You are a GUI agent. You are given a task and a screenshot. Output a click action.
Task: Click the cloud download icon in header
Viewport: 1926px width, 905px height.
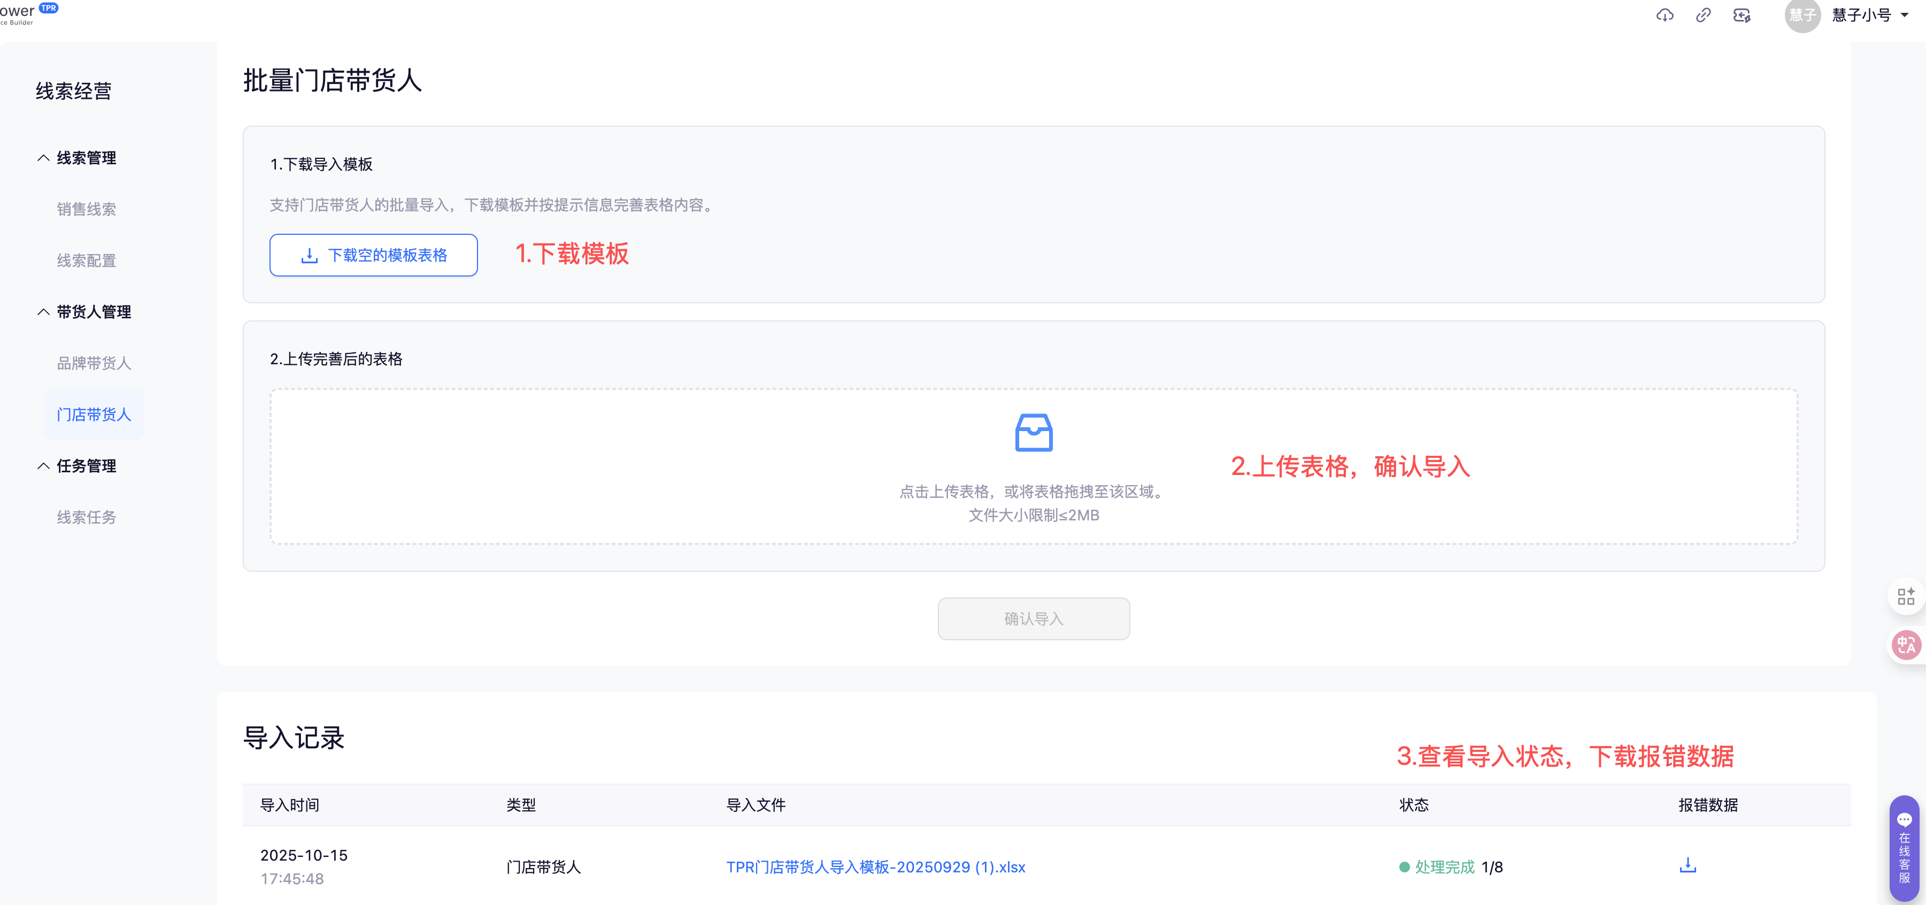tap(1665, 15)
